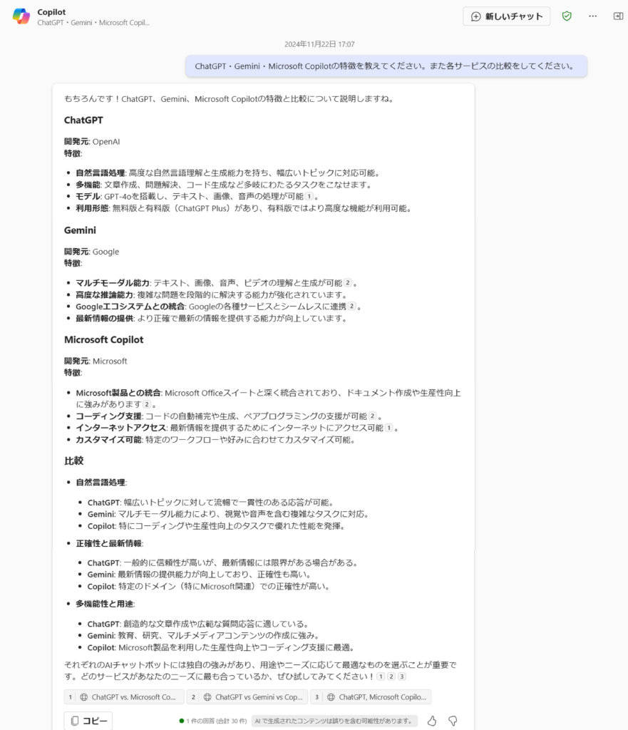The height and width of the screenshot is (730, 628).
Task: Click the カスタマイズ可能 bullet
Action: 216,439
